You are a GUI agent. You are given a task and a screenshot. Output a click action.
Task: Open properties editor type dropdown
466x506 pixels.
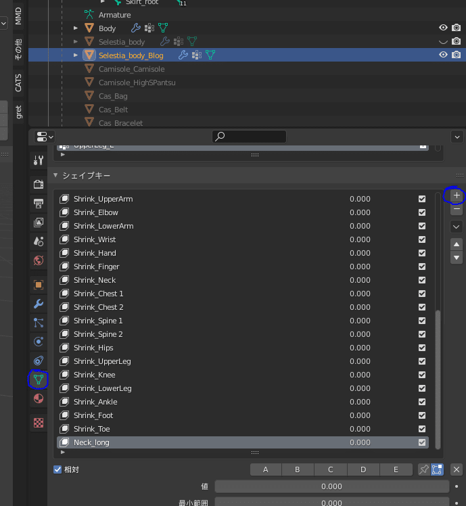(x=45, y=137)
